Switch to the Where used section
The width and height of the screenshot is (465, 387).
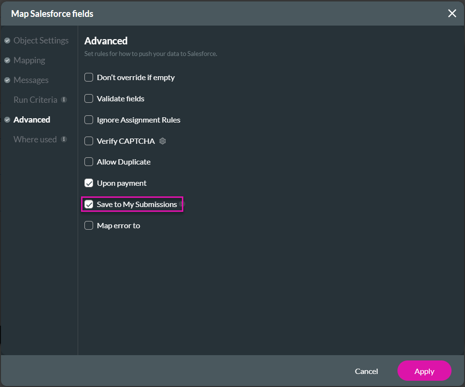[34, 139]
